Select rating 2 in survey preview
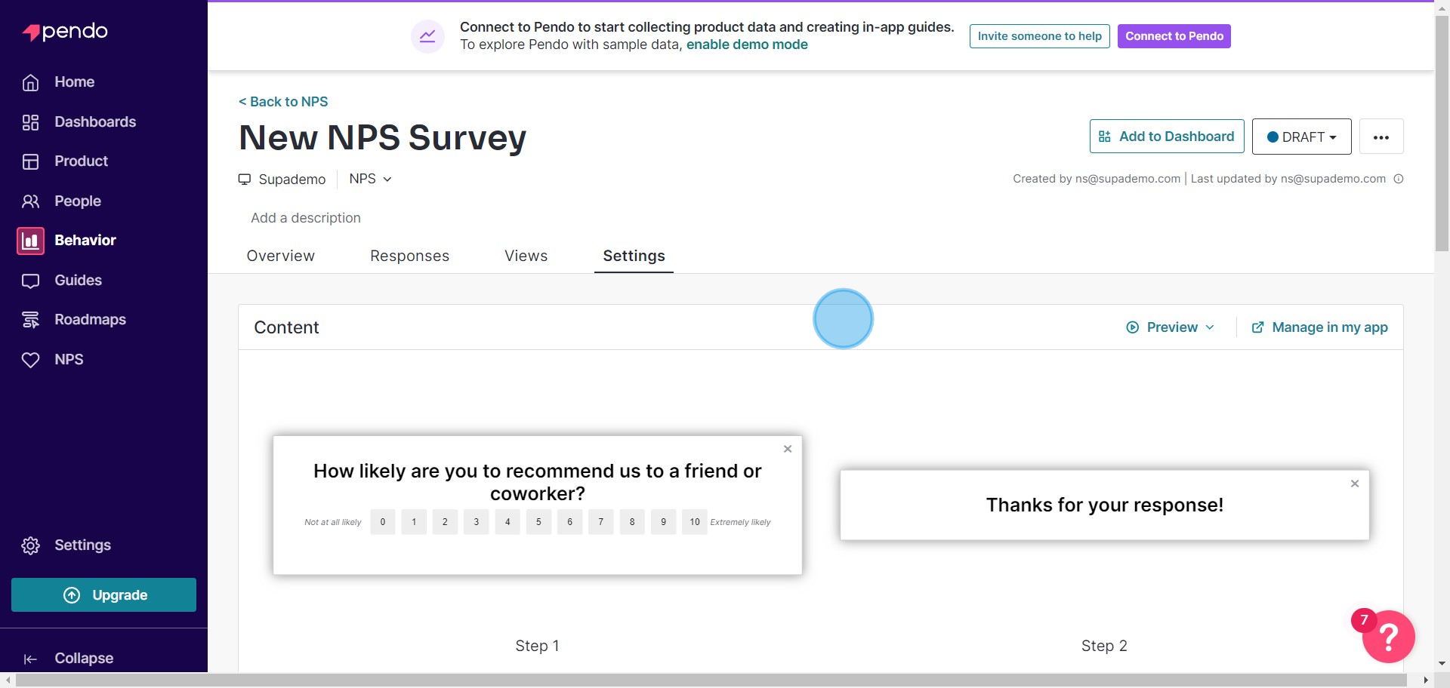The width and height of the screenshot is (1450, 688). tap(445, 522)
